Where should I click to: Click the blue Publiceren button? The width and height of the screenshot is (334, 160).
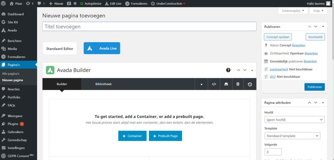(x=314, y=87)
